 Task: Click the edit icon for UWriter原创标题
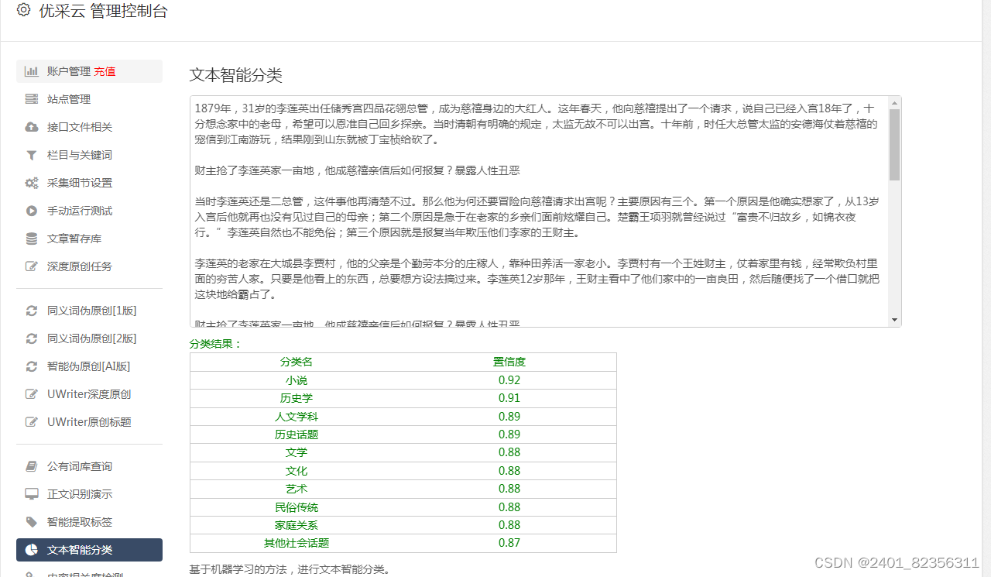pyautogui.click(x=32, y=422)
